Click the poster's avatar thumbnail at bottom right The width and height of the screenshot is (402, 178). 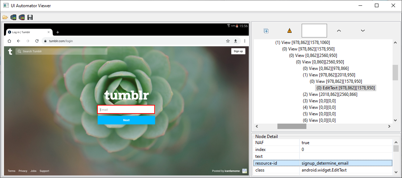[x=244, y=171]
